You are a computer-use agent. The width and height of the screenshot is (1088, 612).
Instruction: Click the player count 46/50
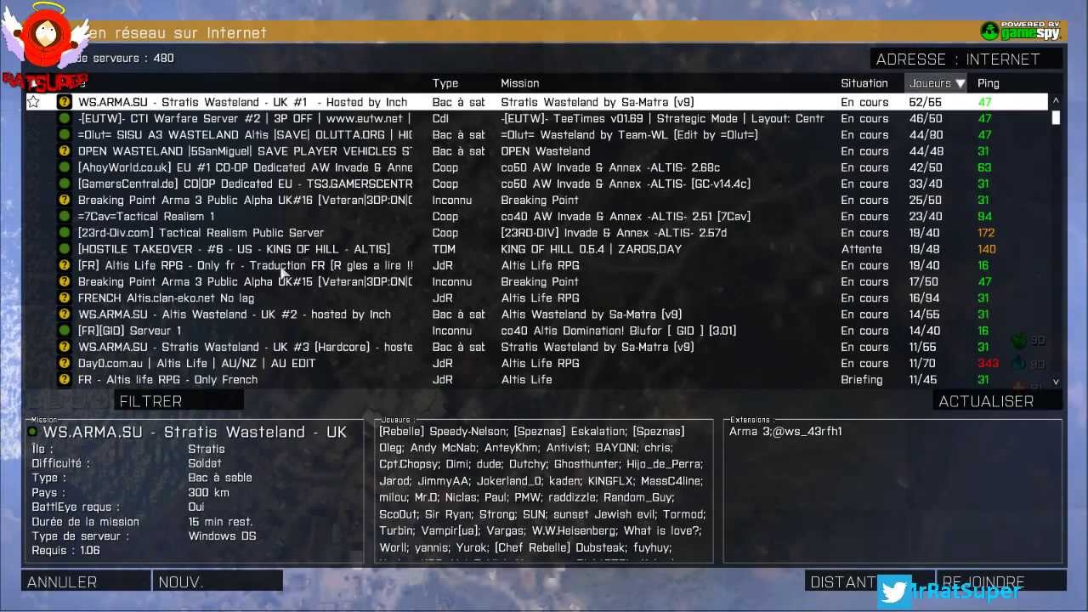click(x=926, y=118)
